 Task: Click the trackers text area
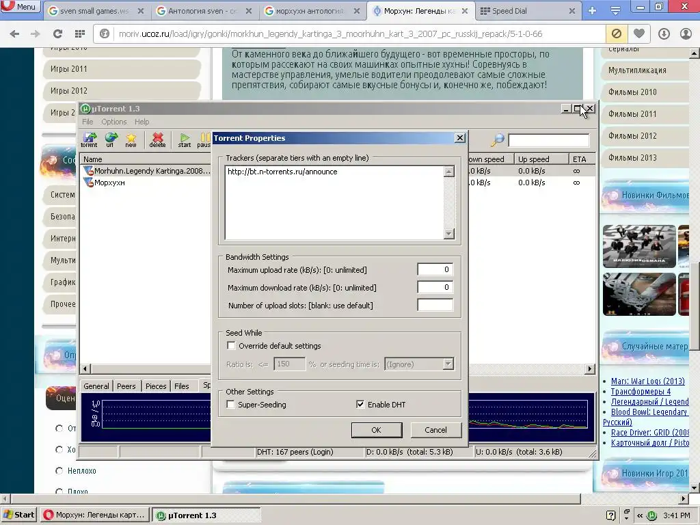click(335, 202)
